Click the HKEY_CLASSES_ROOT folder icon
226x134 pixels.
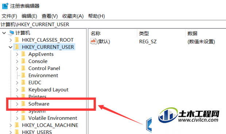pos(17,40)
